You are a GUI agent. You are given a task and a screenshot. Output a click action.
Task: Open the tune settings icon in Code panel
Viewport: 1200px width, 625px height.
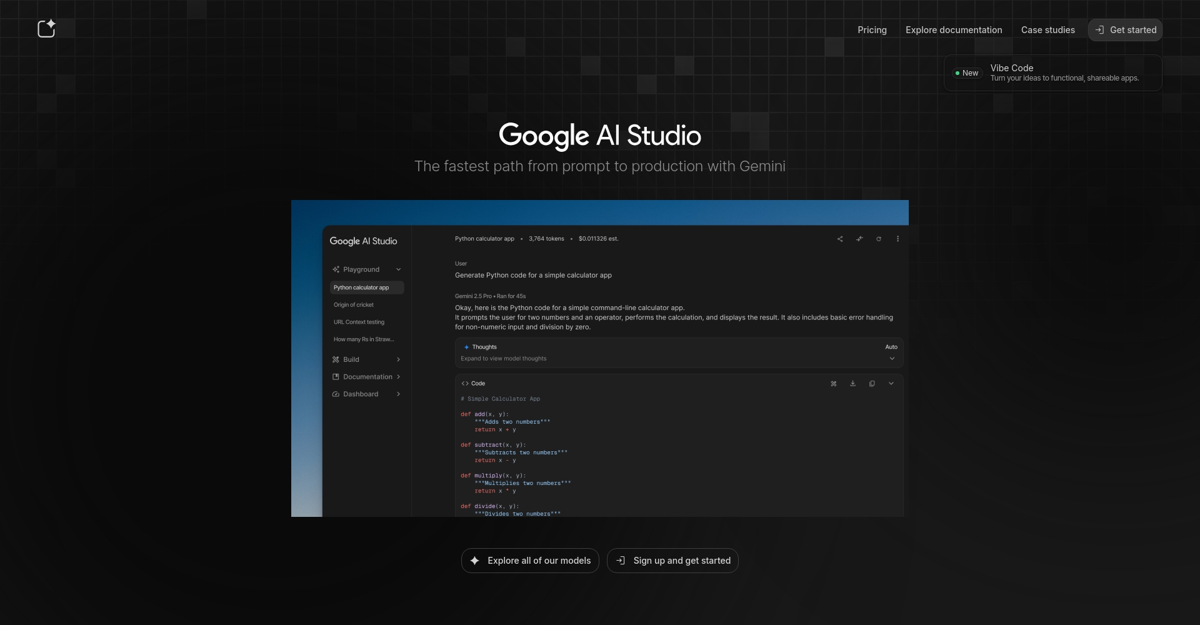click(x=834, y=384)
